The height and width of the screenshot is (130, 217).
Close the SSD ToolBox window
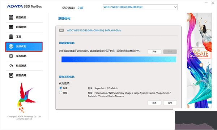(x=213, y=3)
